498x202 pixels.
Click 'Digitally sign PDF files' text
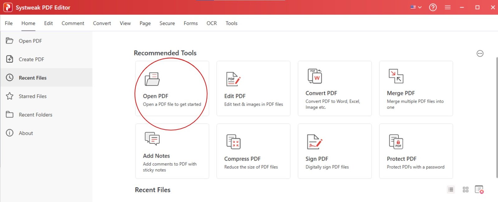click(327, 167)
